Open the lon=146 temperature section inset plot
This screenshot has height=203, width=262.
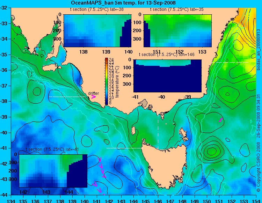[167, 76]
